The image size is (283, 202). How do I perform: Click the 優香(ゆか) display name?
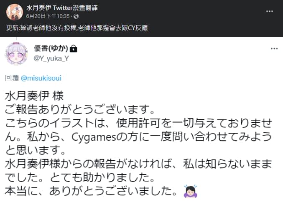(51, 48)
